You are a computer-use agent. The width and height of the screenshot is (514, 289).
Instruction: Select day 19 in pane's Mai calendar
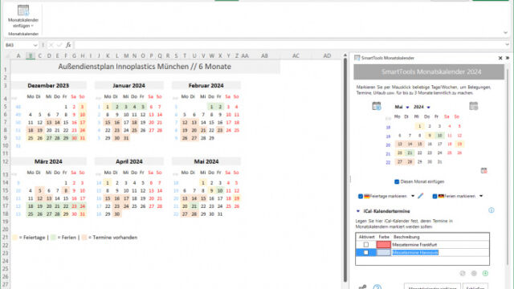459,144
